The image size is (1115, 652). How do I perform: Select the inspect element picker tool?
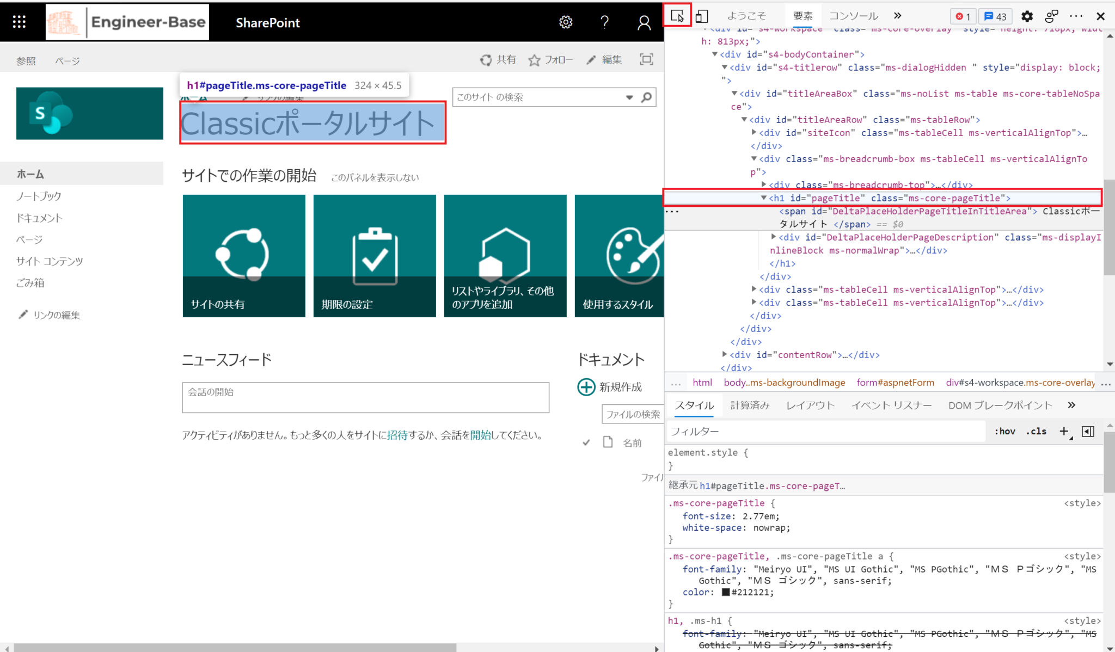(677, 16)
